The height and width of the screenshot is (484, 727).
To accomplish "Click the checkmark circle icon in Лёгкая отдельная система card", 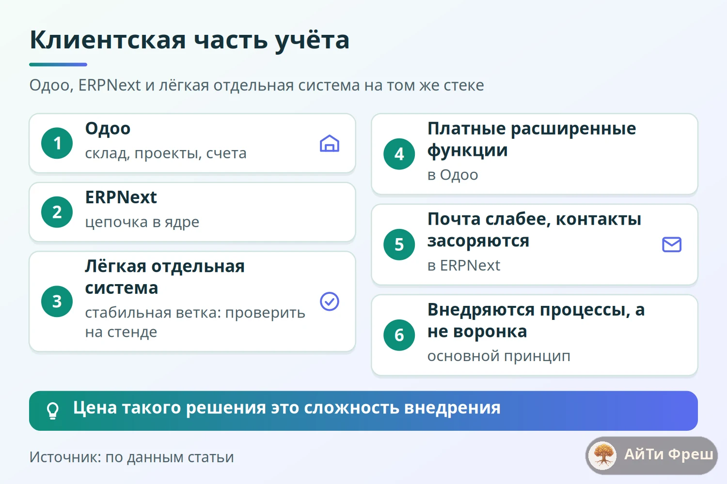I will pyautogui.click(x=330, y=302).
